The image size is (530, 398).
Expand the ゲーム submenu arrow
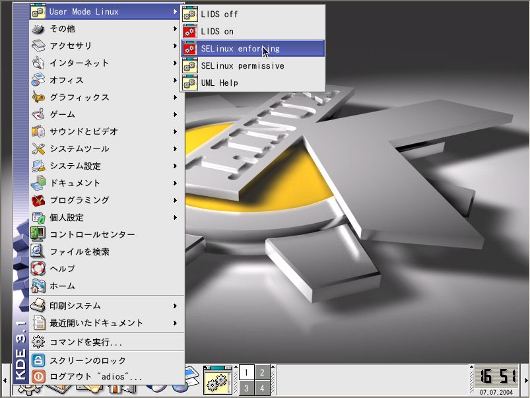(x=175, y=114)
